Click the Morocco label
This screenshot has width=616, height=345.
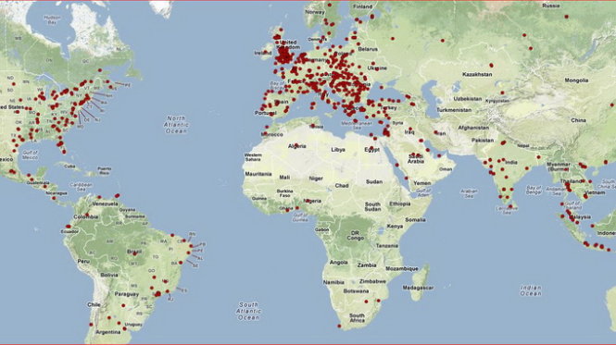pos(271,134)
